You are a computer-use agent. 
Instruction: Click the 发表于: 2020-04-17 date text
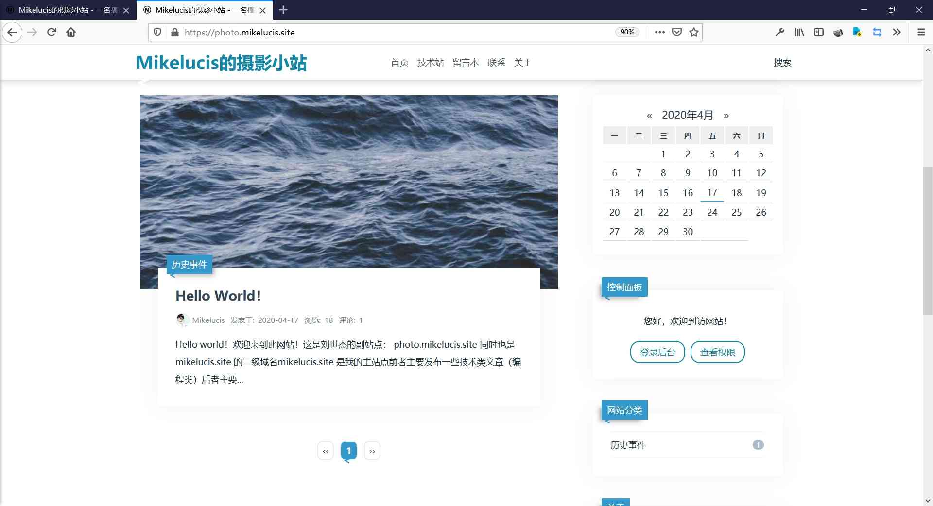tap(264, 320)
